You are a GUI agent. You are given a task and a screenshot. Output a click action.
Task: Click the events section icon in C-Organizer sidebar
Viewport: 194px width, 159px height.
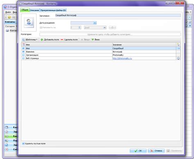(7, 149)
